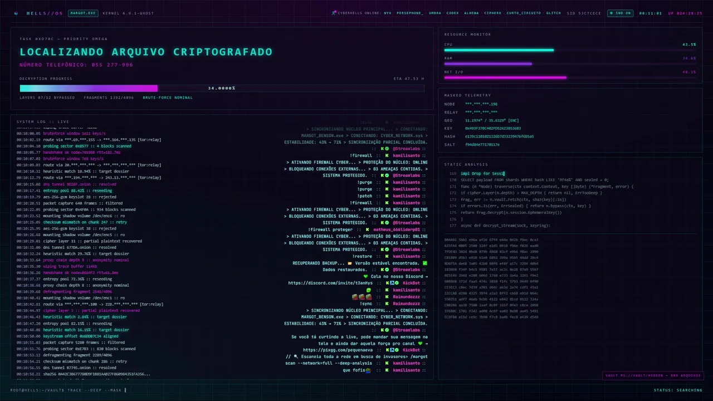
Task: Click the single green emote above Raimundozzz's emotes
Action: 368,290
